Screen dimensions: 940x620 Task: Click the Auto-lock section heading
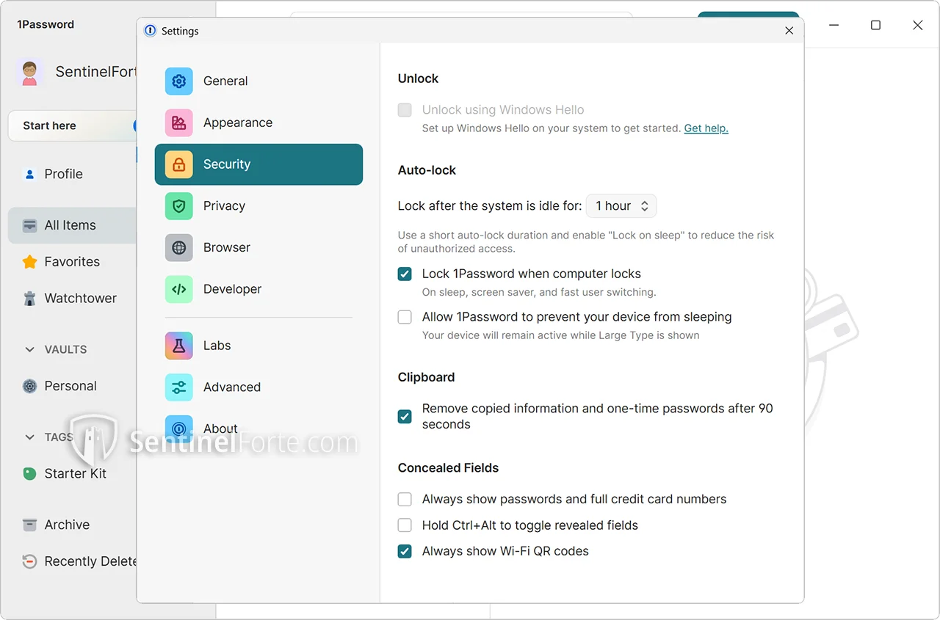point(427,170)
